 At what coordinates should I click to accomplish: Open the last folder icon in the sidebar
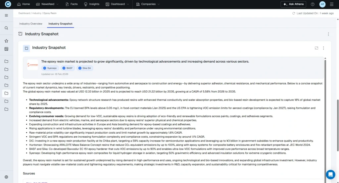6,109
